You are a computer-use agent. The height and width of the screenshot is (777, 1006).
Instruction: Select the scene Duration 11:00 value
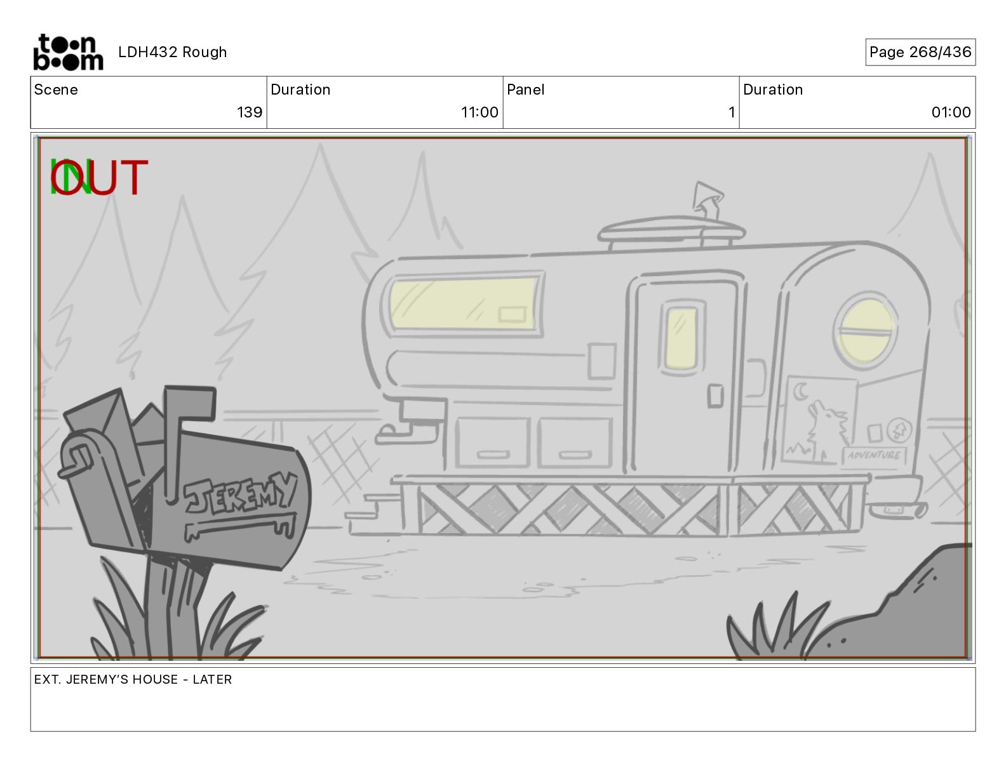[480, 112]
